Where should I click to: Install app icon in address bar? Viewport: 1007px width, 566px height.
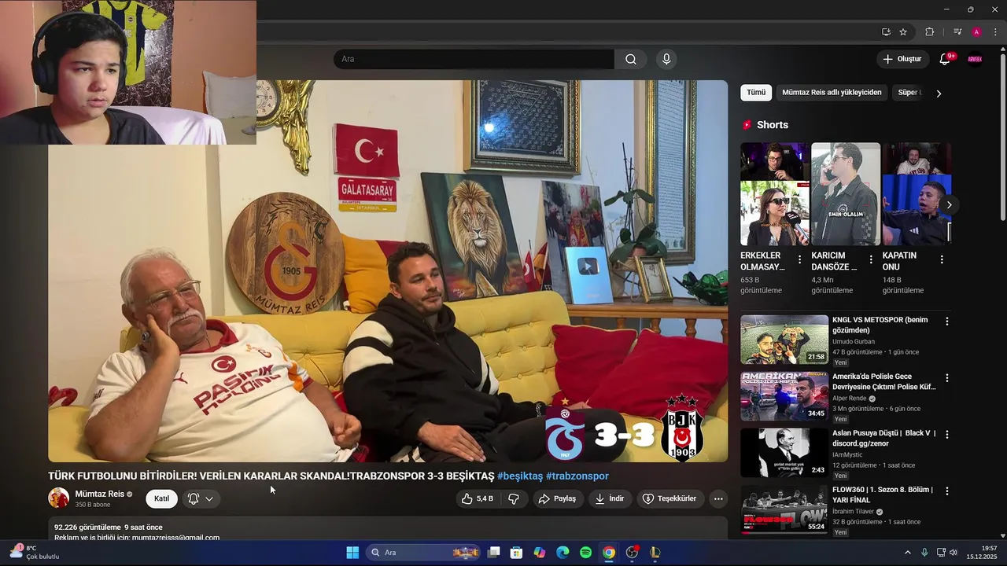click(x=886, y=32)
